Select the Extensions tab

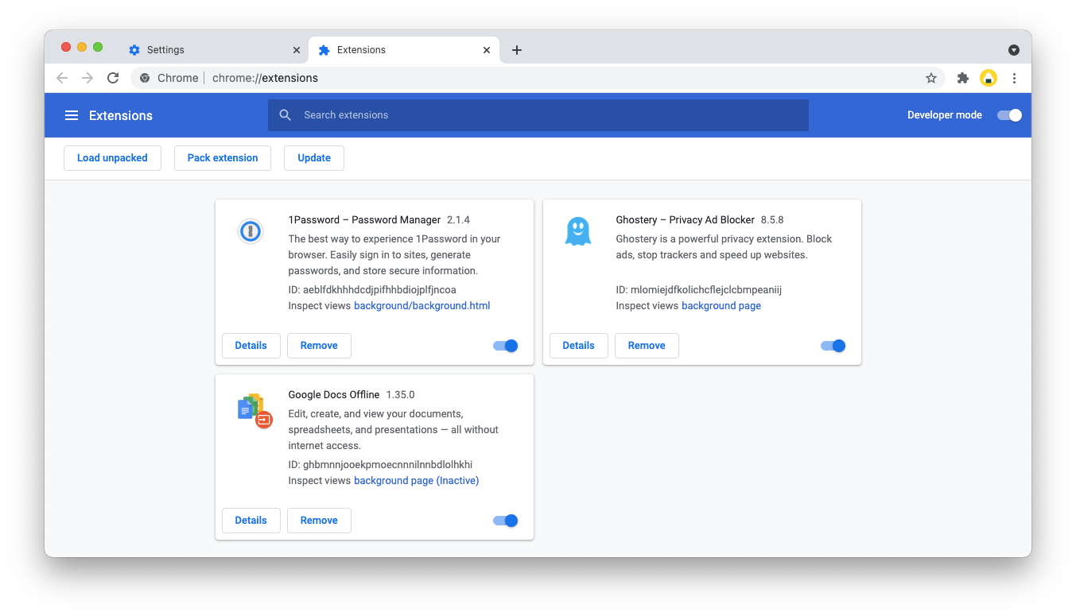click(x=404, y=50)
